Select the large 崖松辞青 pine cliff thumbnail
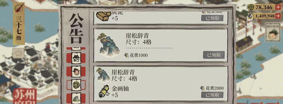Screen dimensions: 283x104 point(109,45)
